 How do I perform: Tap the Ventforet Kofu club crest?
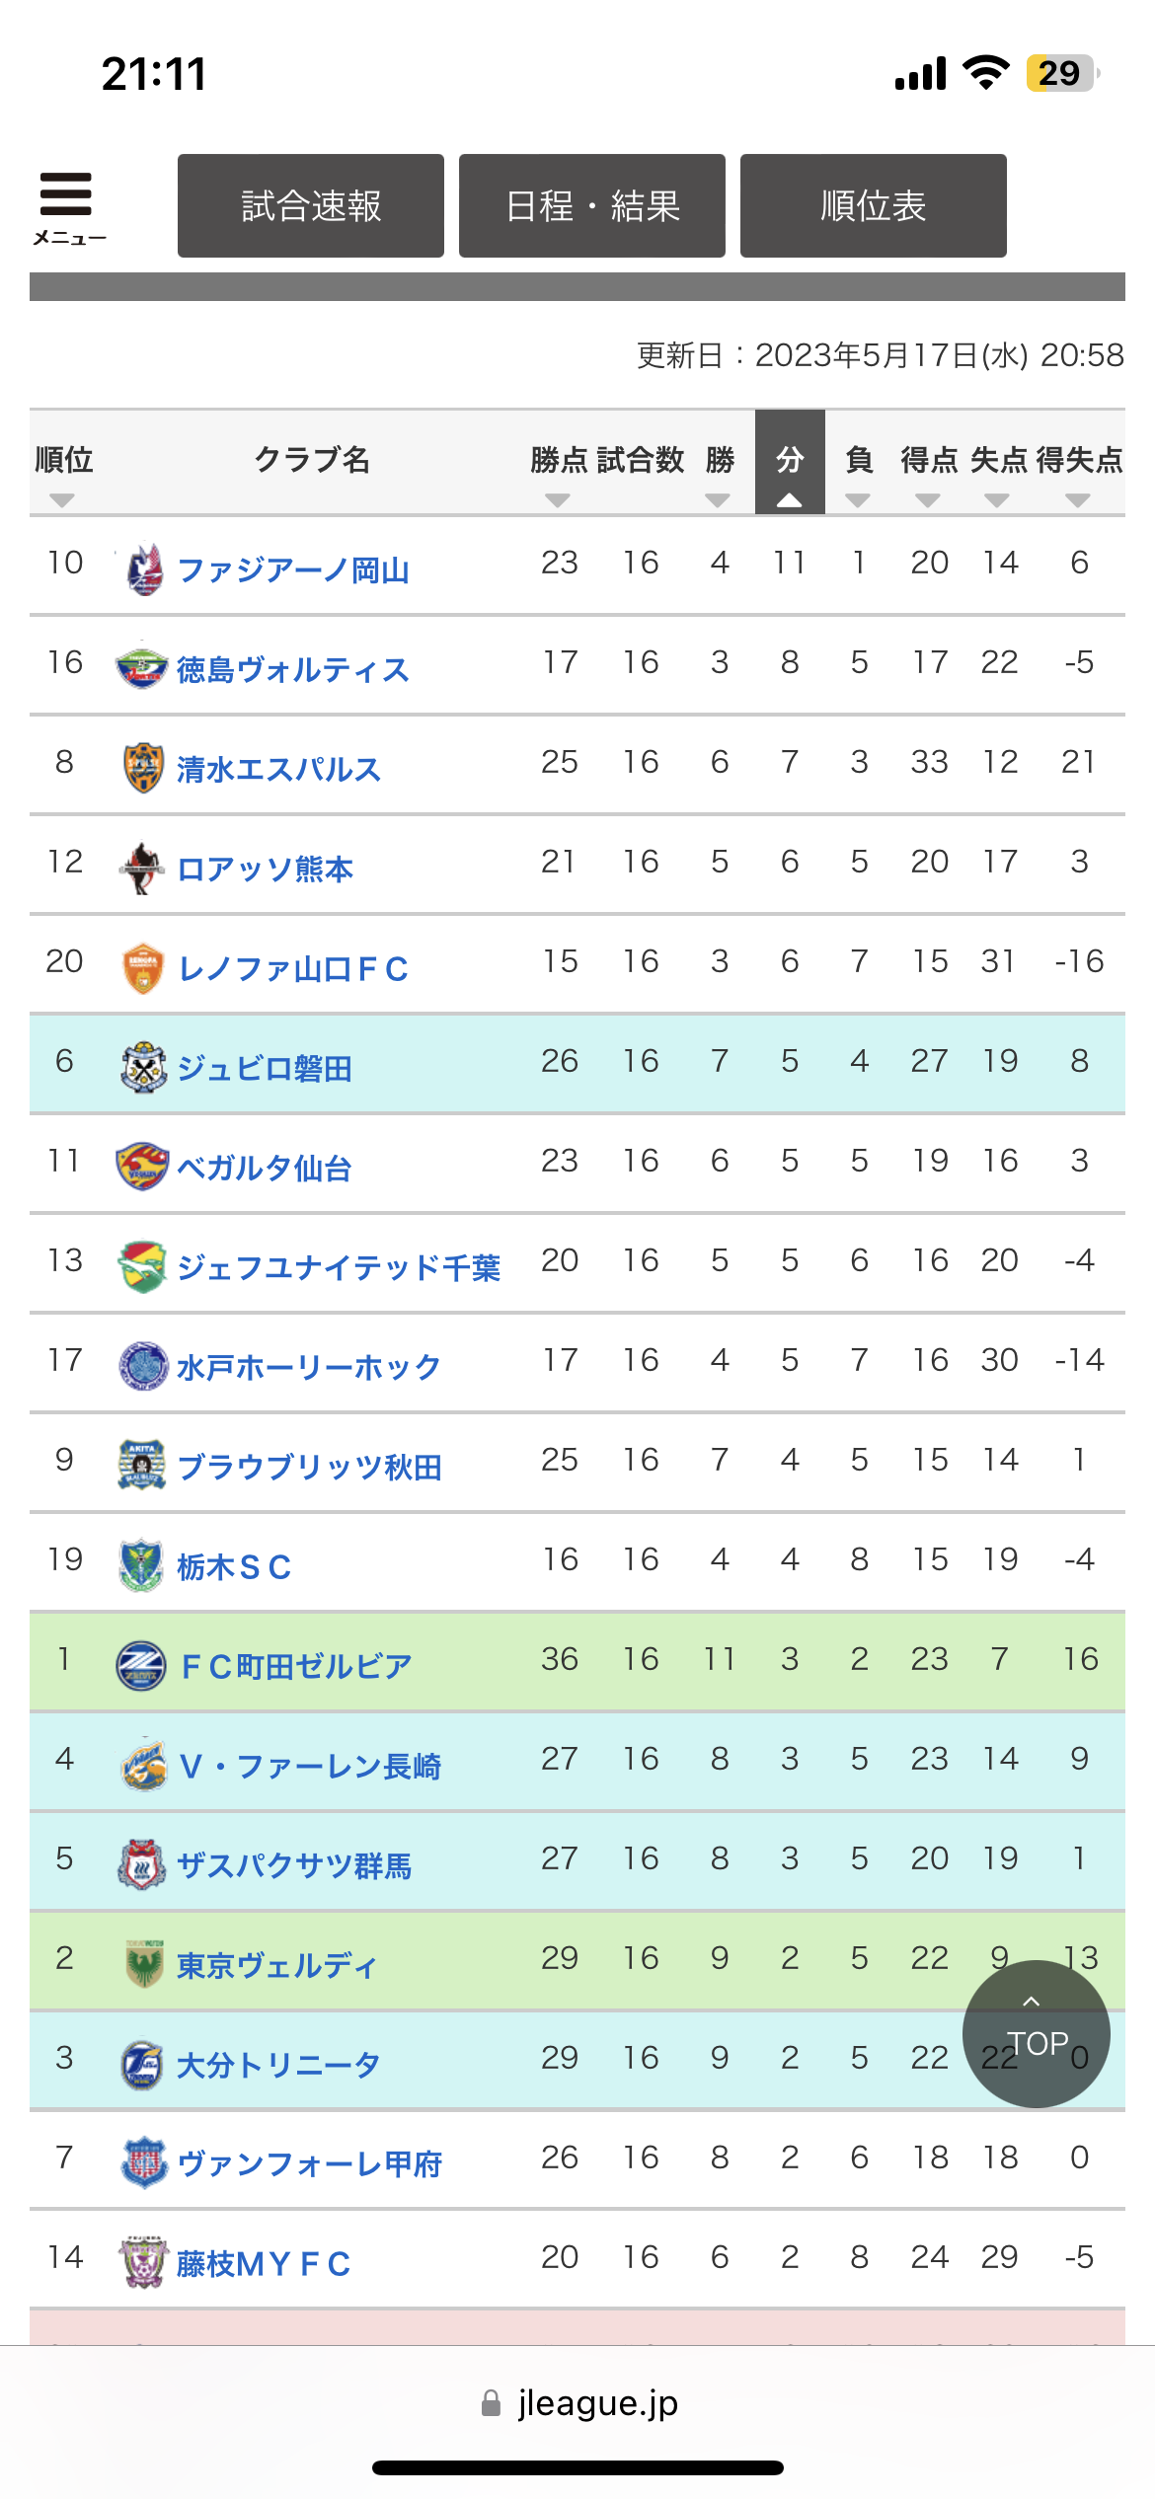(143, 2162)
